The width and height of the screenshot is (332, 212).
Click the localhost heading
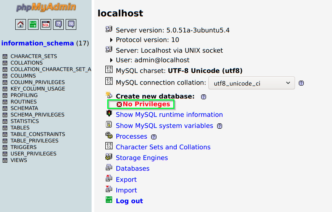[120, 13]
